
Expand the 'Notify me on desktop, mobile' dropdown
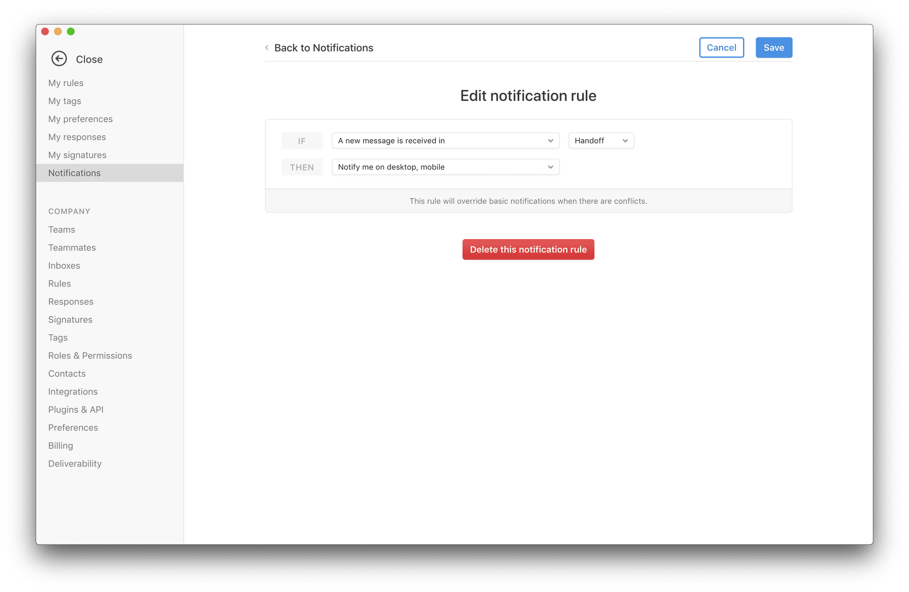[x=445, y=167]
